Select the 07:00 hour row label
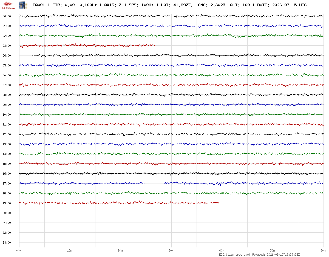 click(7, 85)
